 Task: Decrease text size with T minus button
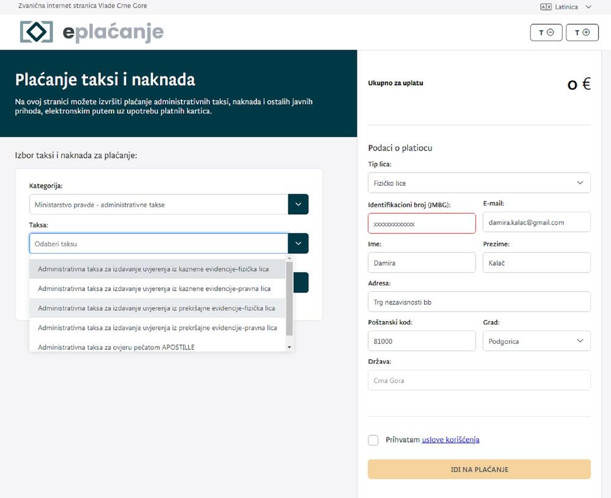pyautogui.click(x=545, y=32)
